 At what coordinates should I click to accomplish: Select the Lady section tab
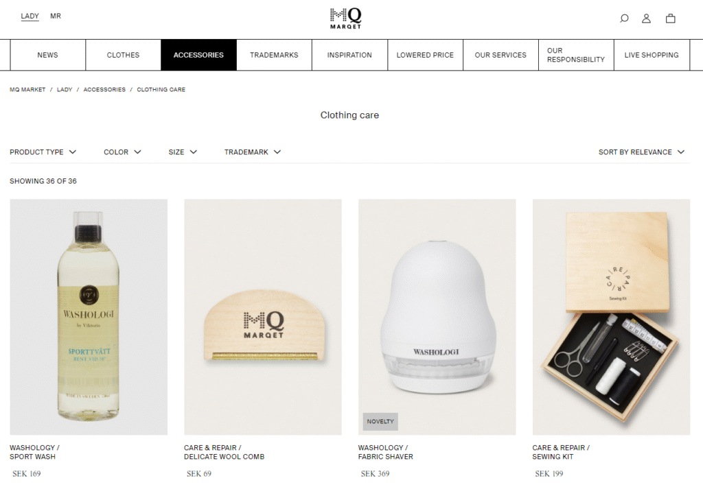click(x=30, y=16)
